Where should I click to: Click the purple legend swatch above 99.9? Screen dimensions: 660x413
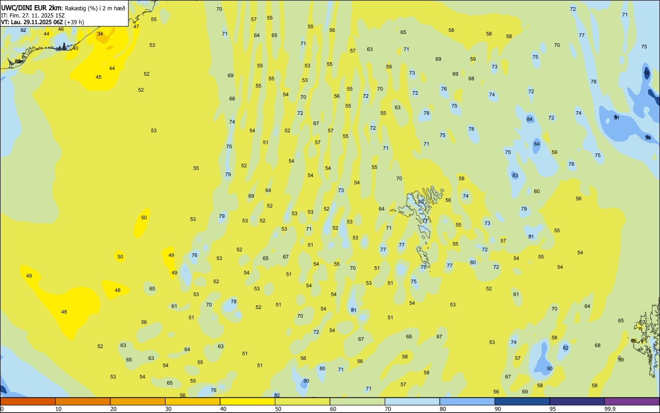(x=632, y=401)
